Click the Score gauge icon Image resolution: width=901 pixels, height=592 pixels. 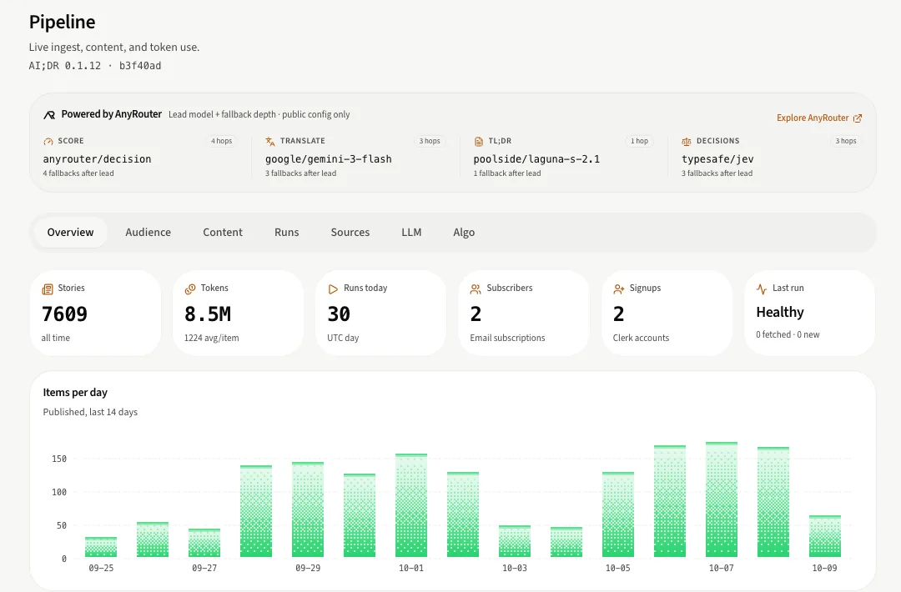(x=48, y=141)
